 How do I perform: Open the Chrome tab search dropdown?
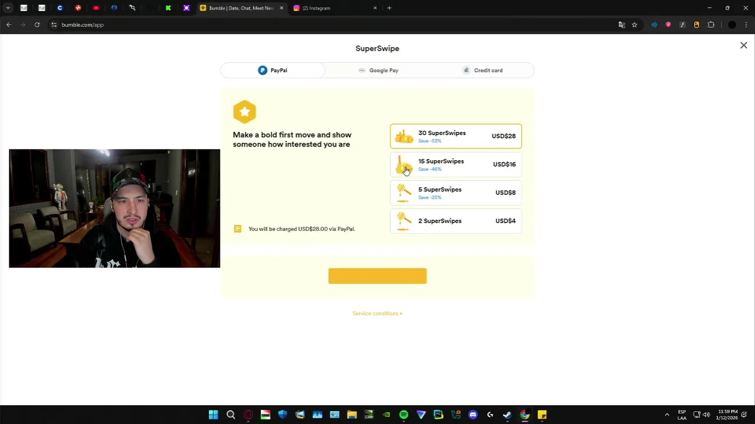(8, 8)
